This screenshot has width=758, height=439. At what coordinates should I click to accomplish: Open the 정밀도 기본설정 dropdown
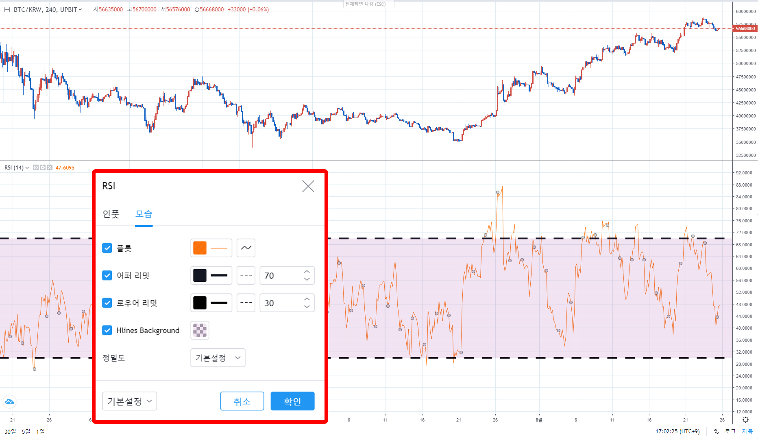click(218, 358)
